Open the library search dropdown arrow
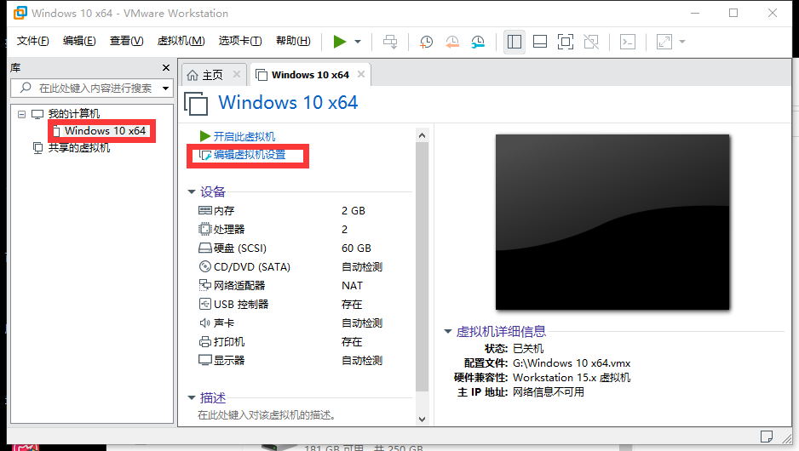 165,88
